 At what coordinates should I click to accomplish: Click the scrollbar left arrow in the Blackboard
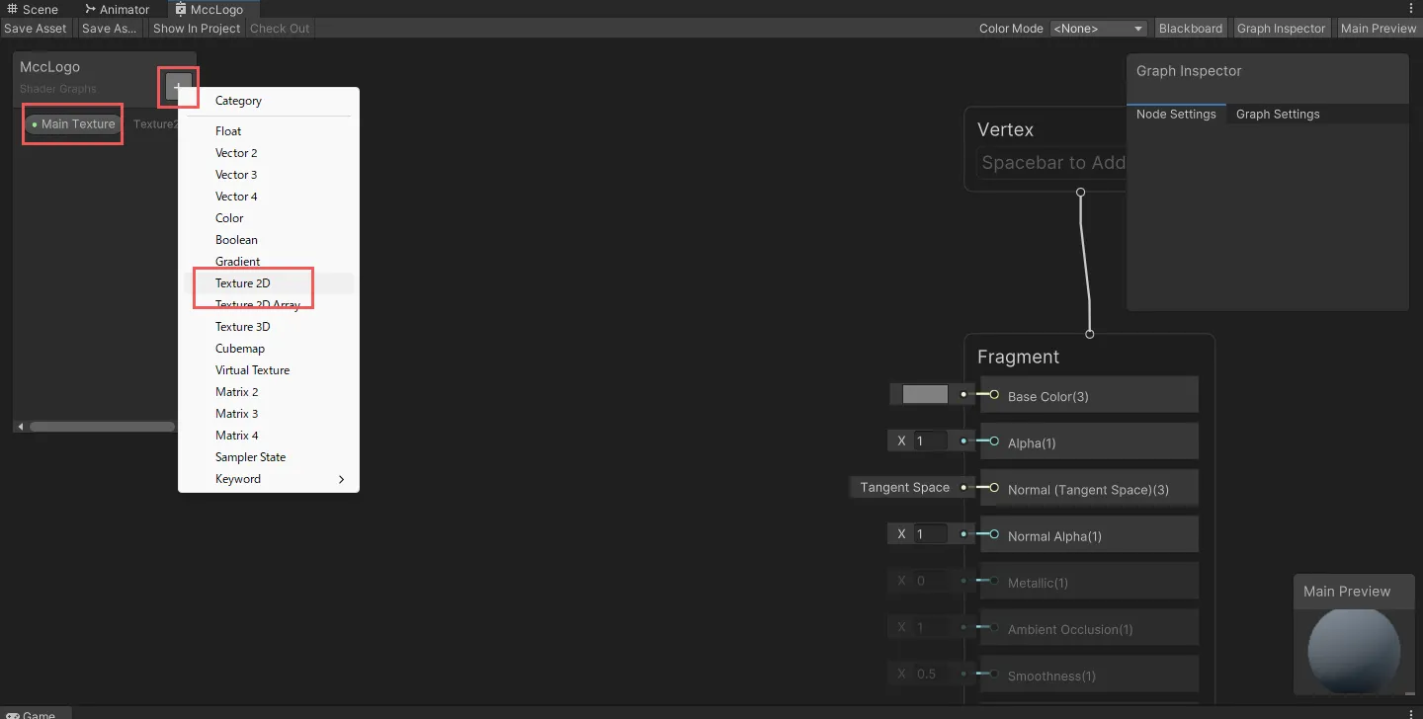21,427
